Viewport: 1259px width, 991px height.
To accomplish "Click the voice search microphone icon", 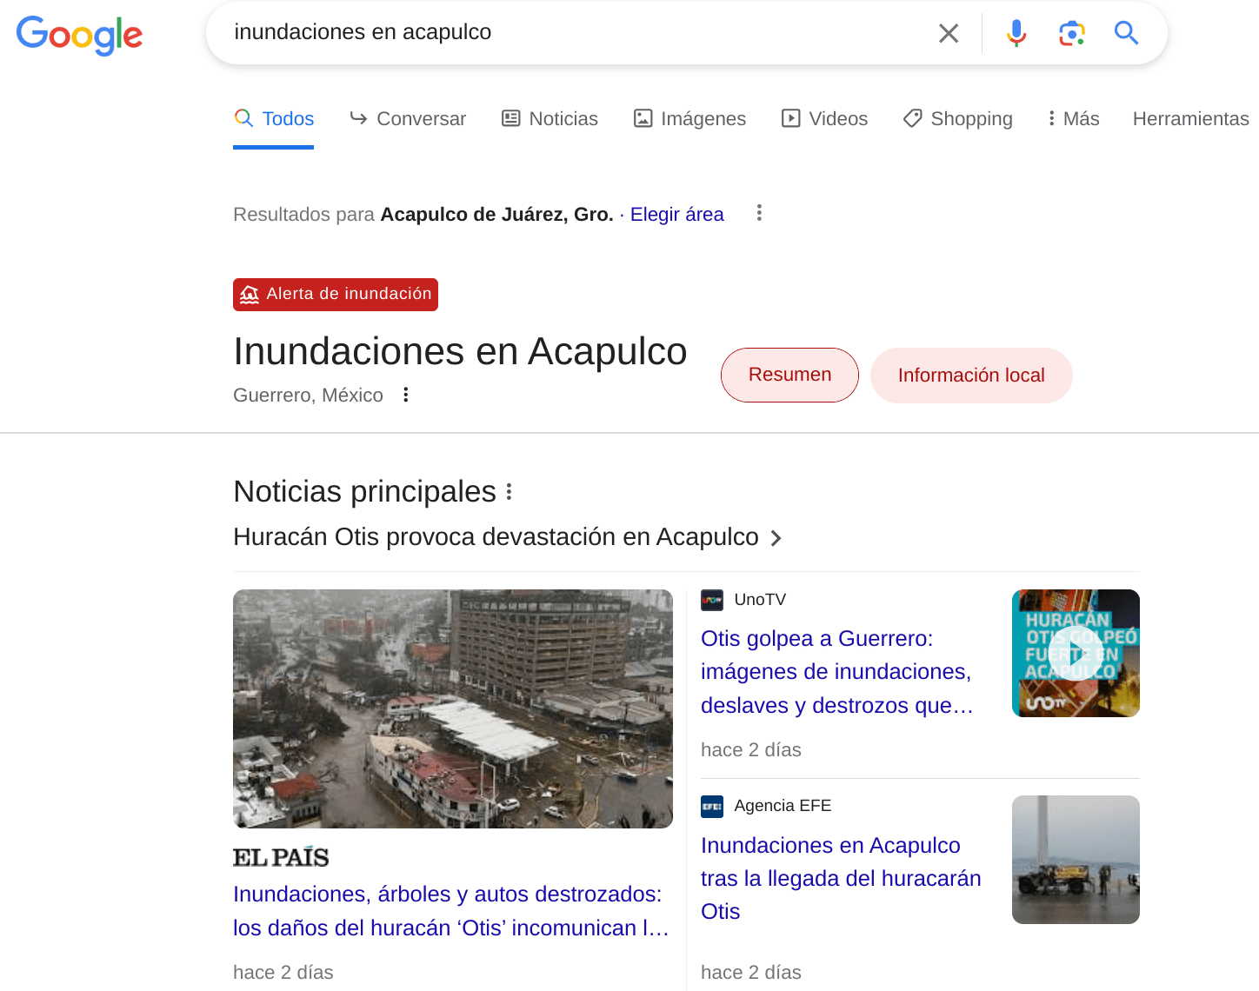I will pyautogui.click(x=1016, y=33).
